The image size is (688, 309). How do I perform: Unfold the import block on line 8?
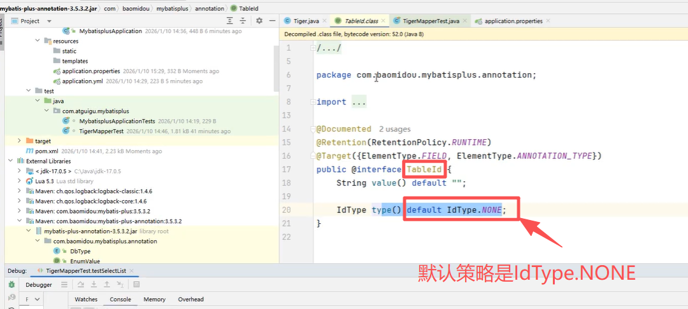[312, 102]
